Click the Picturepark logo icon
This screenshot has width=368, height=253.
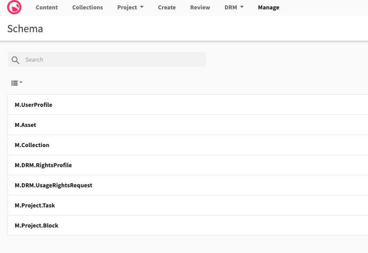click(15, 7)
